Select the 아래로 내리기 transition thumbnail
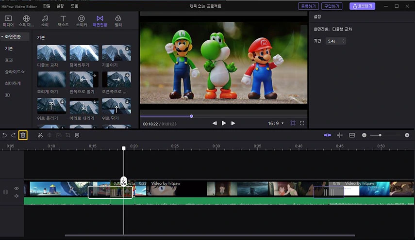 (84, 106)
